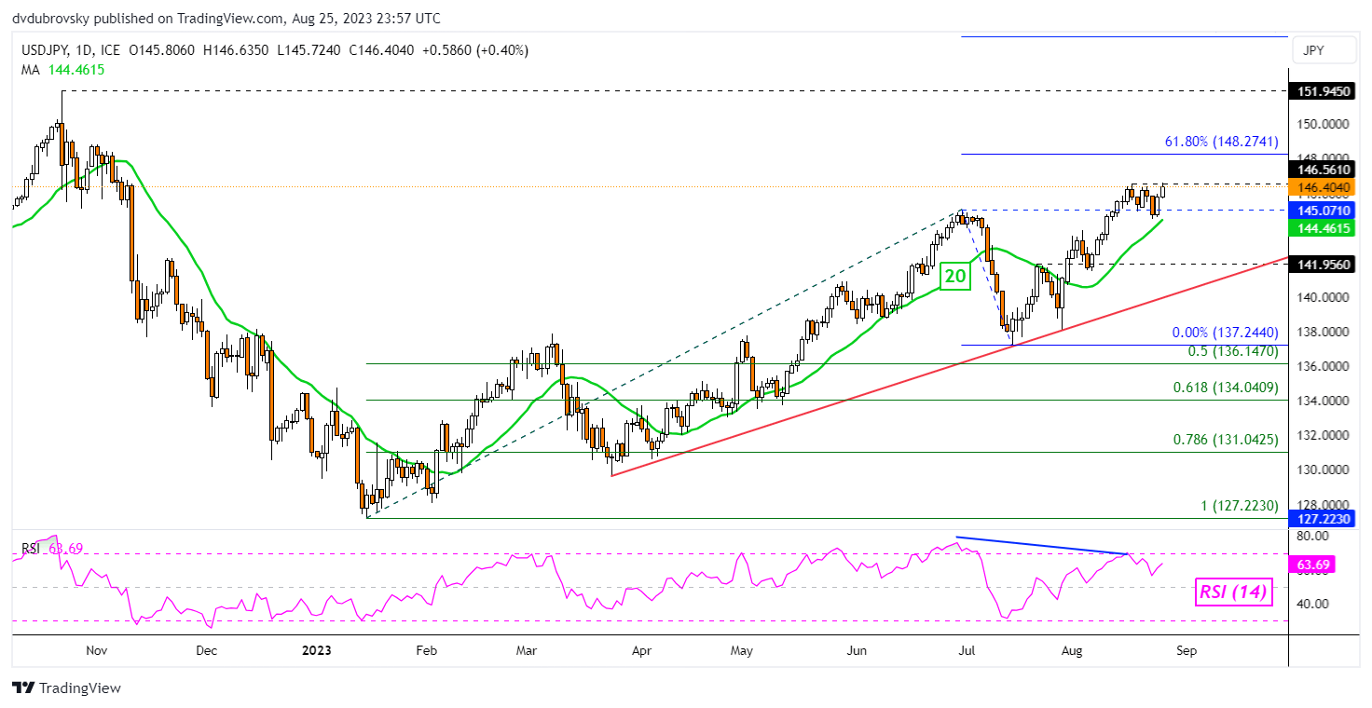Viewport: 1372px width, 708px height.
Task: Click the 80.00 RSI axis tick
Action: click(x=1310, y=537)
